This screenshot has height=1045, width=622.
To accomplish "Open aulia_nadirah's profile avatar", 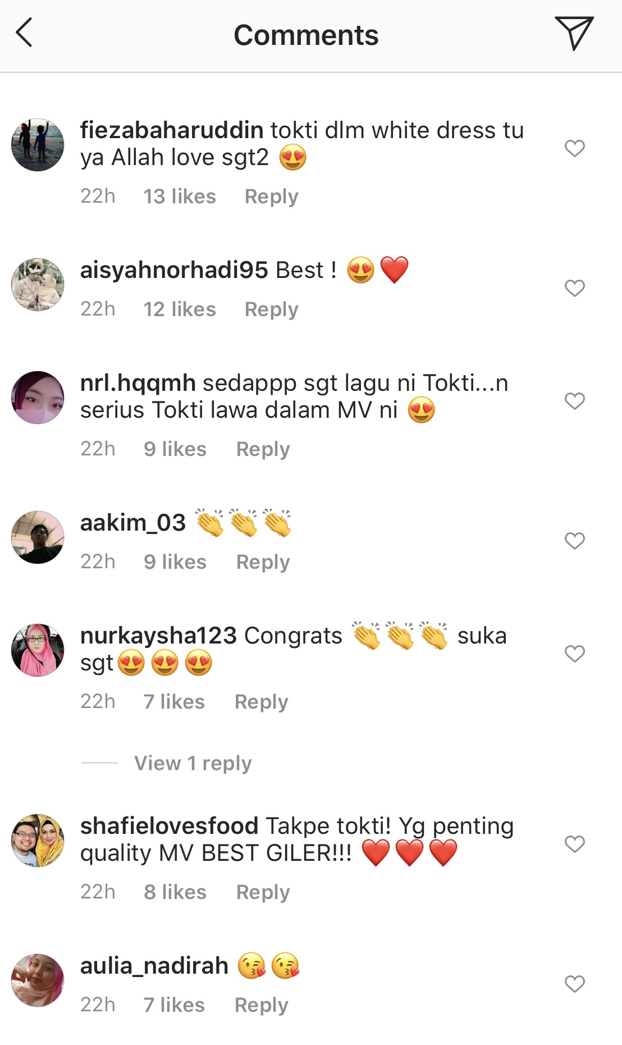I will [x=38, y=980].
